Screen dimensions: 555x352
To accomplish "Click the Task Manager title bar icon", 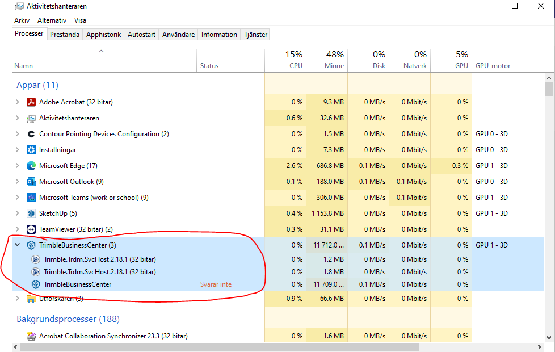I will click(x=19, y=6).
